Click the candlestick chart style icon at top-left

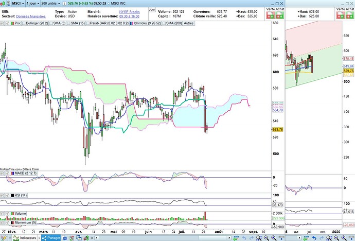coord(3,4)
